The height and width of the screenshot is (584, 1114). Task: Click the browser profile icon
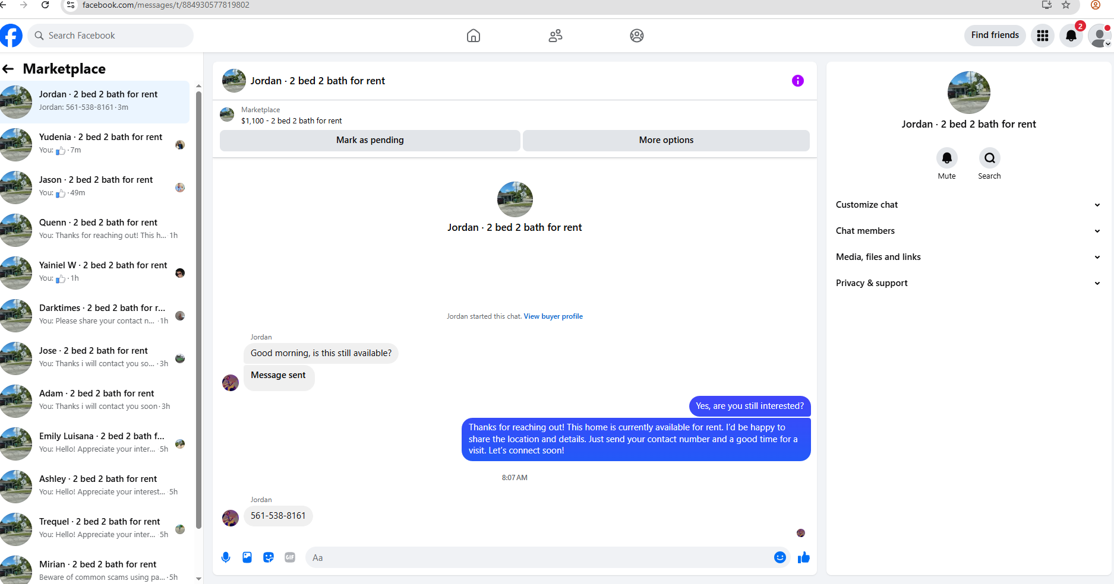coord(1096,5)
